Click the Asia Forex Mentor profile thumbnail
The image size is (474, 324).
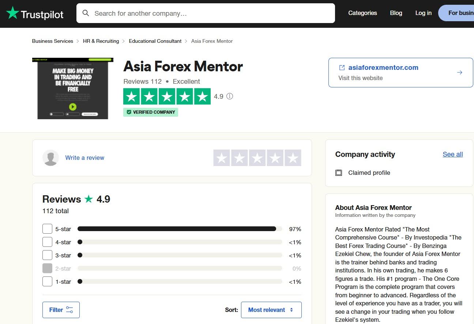coord(73,88)
